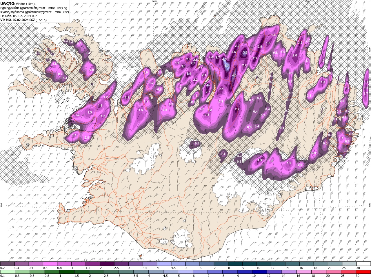Select the 8–9 blue rain swatch
The height and width of the screenshot is (278, 371).
pos(230,272)
